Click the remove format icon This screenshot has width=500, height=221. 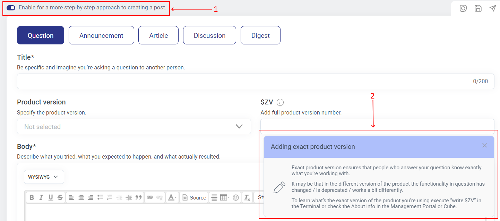coord(247,197)
